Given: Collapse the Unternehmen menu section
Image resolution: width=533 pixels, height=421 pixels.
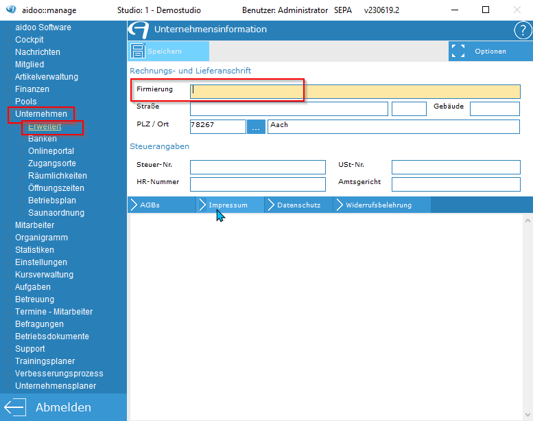Looking at the screenshot, I should (x=41, y=114).
